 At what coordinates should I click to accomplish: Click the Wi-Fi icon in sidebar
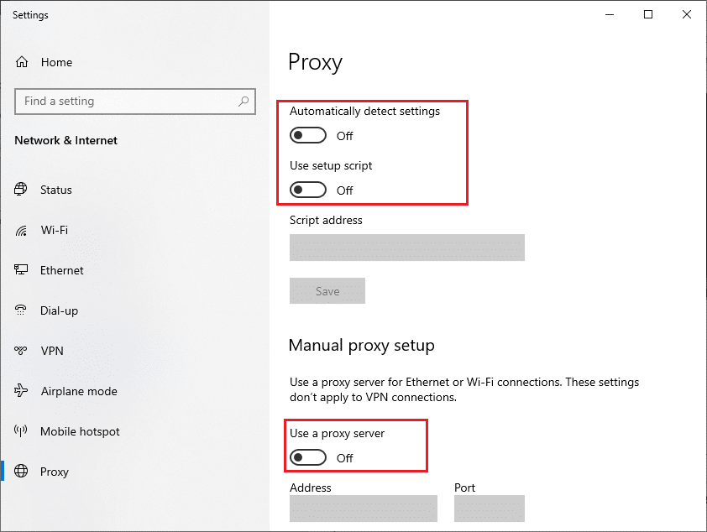19,230
